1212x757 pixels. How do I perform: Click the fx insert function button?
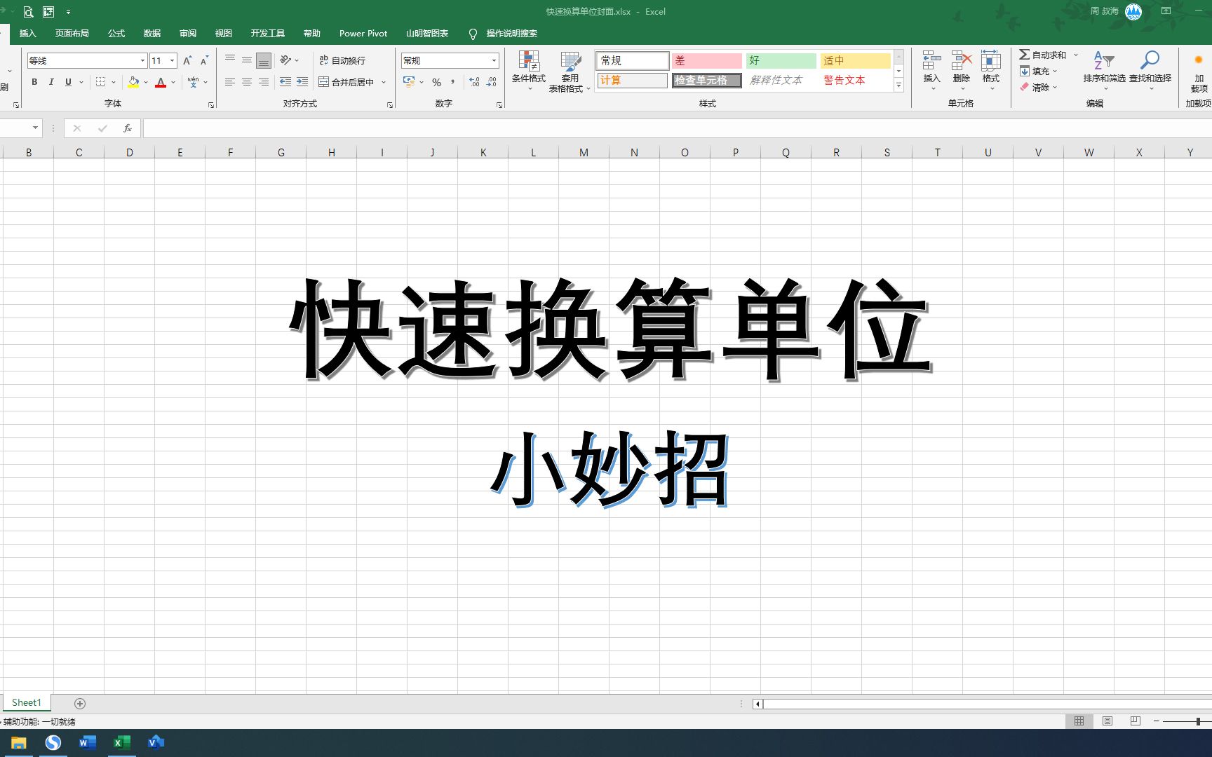[127, 128]
